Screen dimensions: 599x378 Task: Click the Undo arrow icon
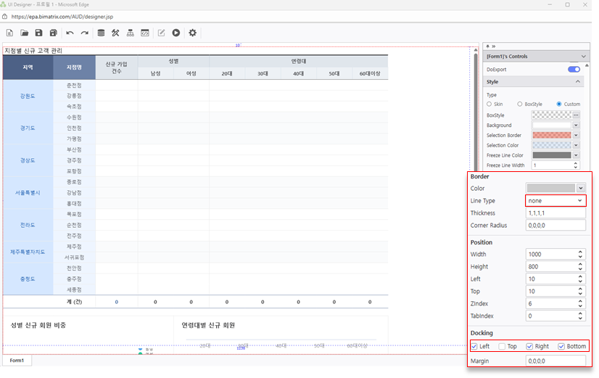pos(70,33)
